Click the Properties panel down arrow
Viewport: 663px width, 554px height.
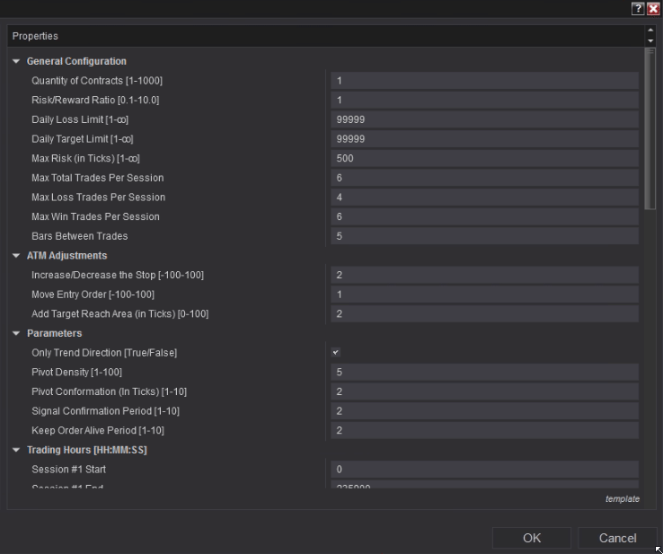650,40
